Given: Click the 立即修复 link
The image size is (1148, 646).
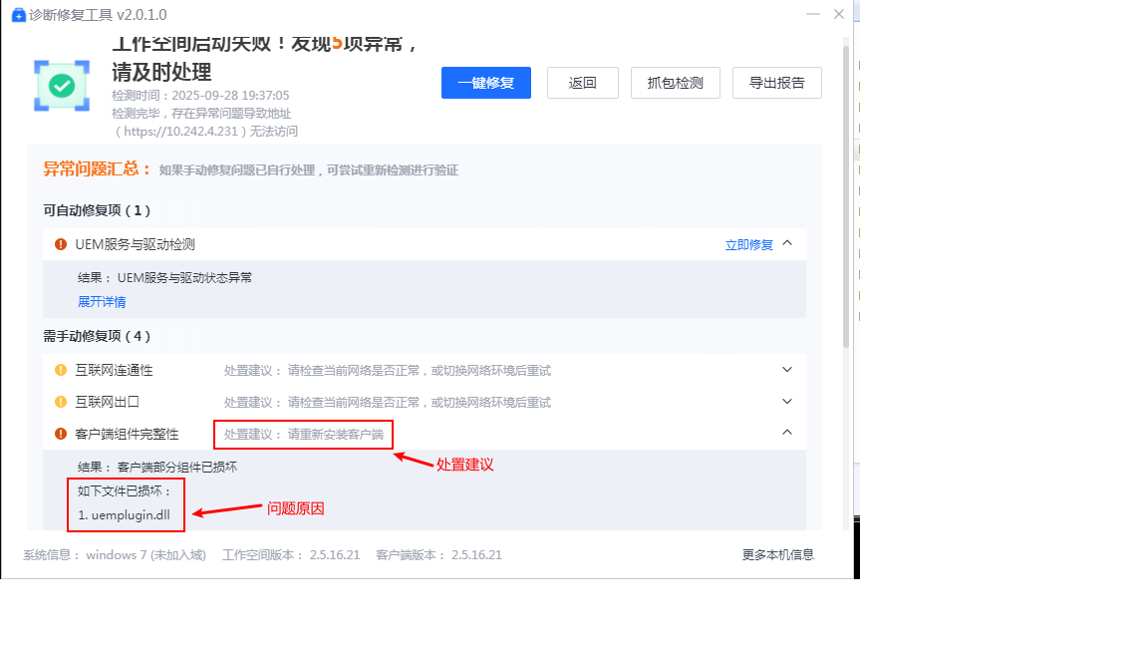Looking at the screenshot, I should [748, 244].
